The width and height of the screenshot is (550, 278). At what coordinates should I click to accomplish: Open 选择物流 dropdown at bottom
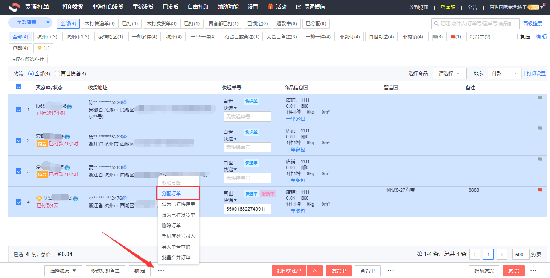pos(63,271)
